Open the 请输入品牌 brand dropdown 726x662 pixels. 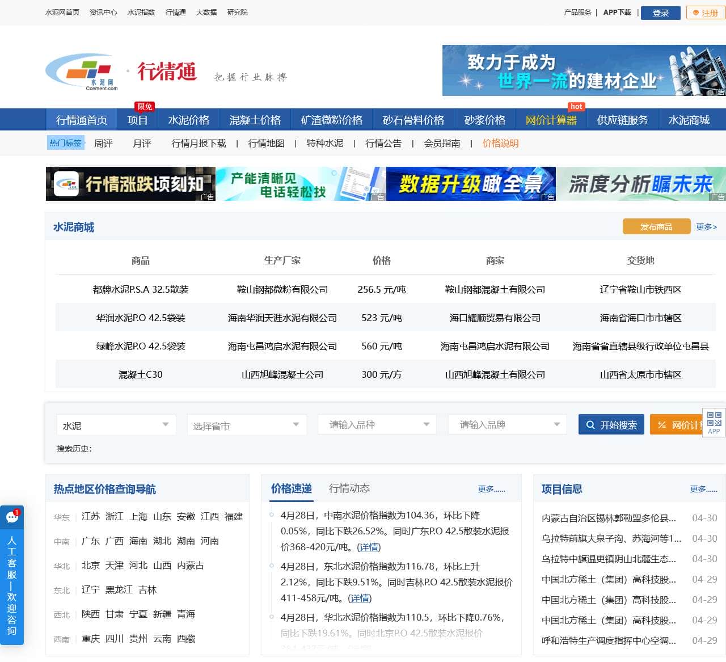[x=507, y=424]
